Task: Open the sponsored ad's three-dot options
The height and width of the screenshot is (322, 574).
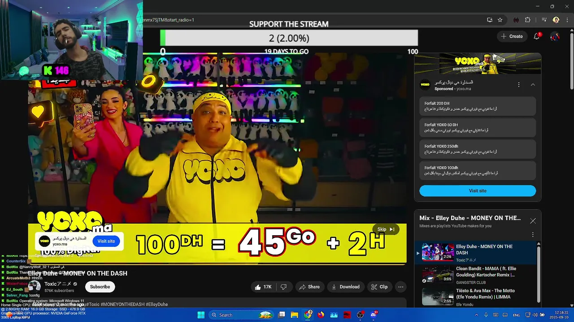Action: [x=519, y=85]
